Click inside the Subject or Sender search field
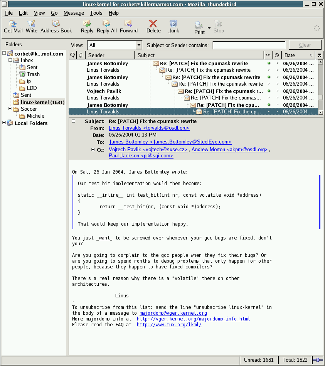The image size is (325, 366). [x=248, y=45]
